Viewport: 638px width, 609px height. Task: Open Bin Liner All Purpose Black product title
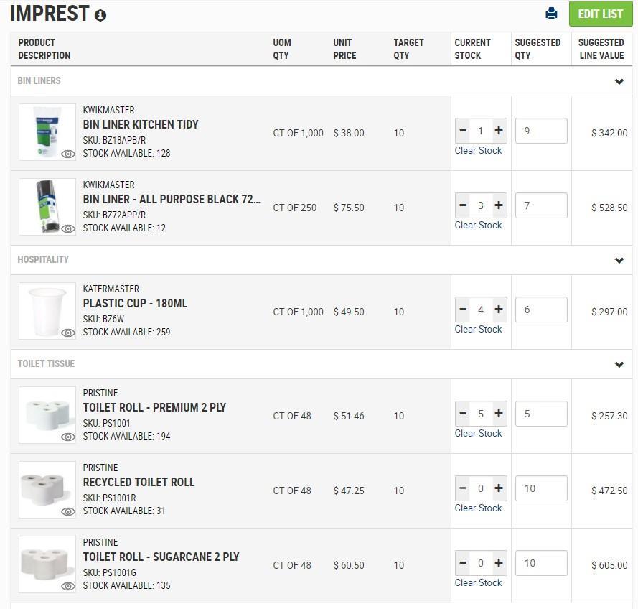pyautogui.click(x=172, y=199)
